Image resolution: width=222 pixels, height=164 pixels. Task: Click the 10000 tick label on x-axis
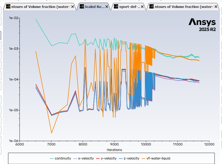146,144
